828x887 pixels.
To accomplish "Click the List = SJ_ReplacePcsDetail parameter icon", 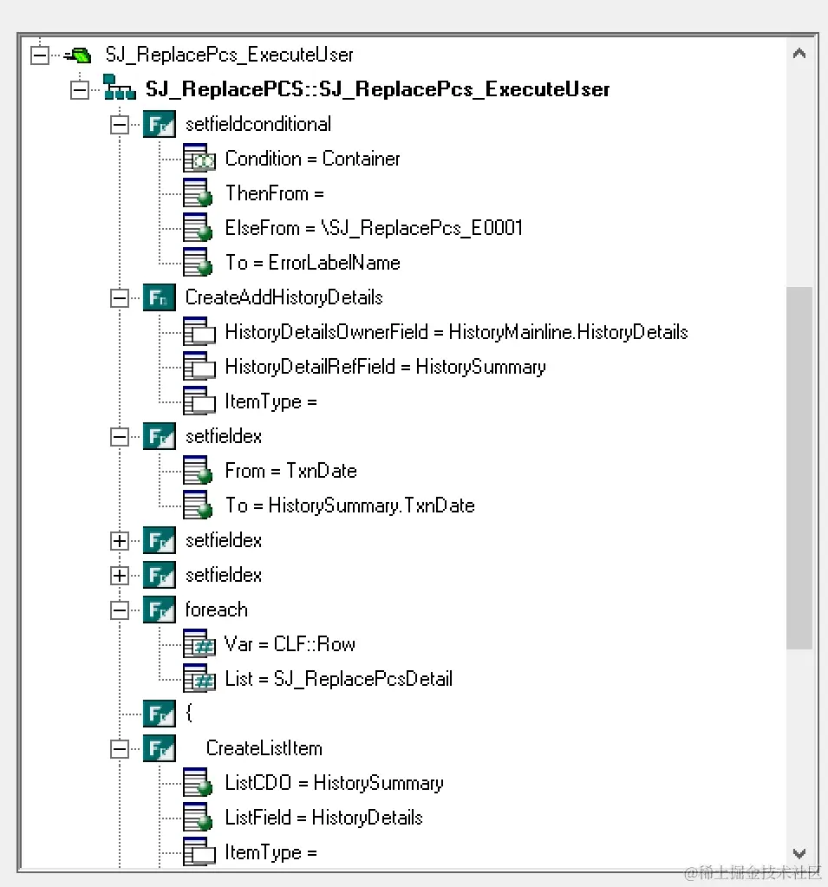I will coord(199,678).
